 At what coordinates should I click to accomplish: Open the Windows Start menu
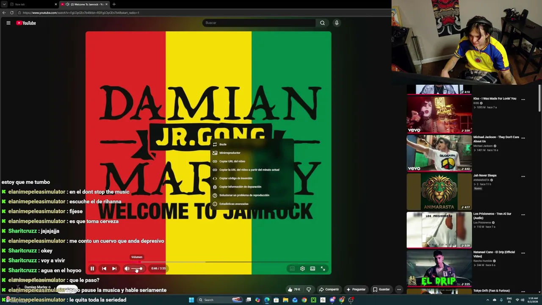point(191,300)
